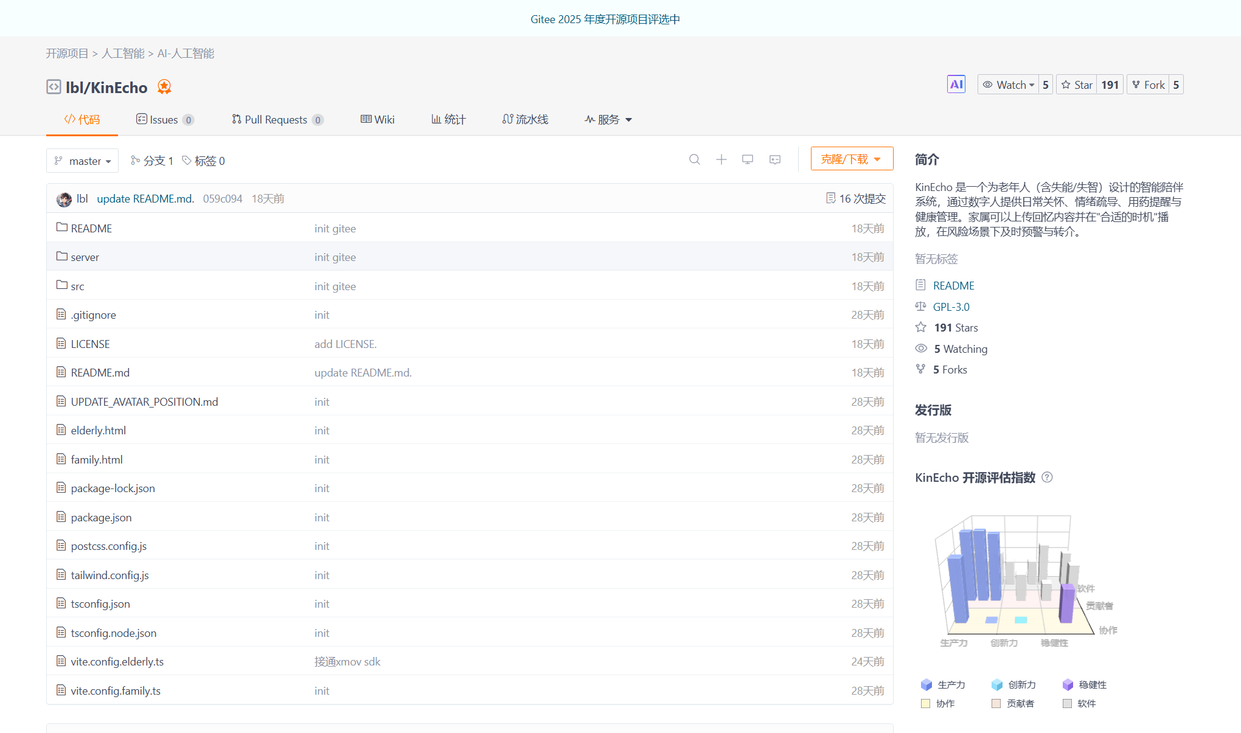Click the search icon in repository toolbar
Viewport: 1241px width, 733px height.
(x=694, y=159)
